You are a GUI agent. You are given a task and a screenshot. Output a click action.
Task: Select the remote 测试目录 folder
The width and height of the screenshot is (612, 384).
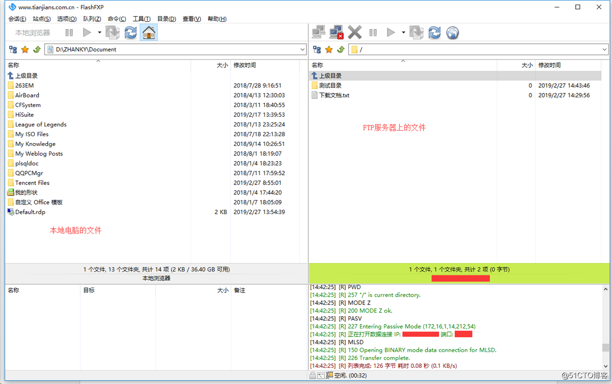330,86
